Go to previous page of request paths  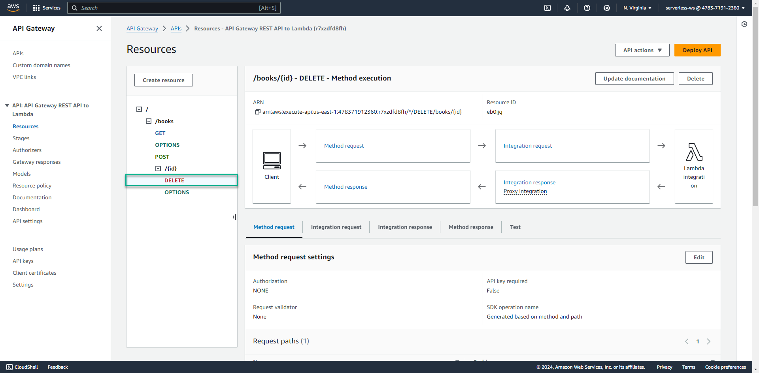[x=687, y=341]
